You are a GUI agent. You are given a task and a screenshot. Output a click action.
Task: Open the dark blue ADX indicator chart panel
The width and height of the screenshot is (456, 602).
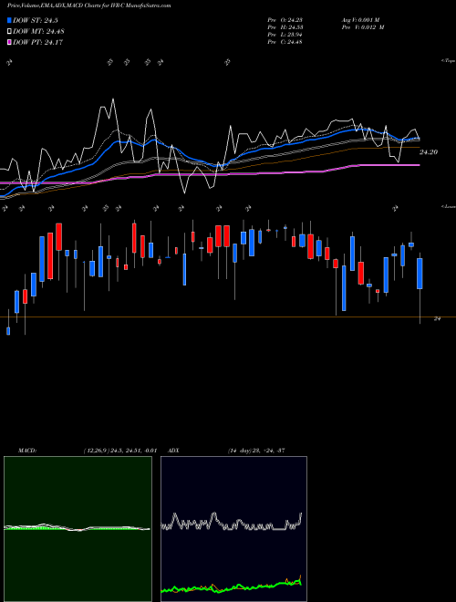pyautogui.click(x=233, y=529)
